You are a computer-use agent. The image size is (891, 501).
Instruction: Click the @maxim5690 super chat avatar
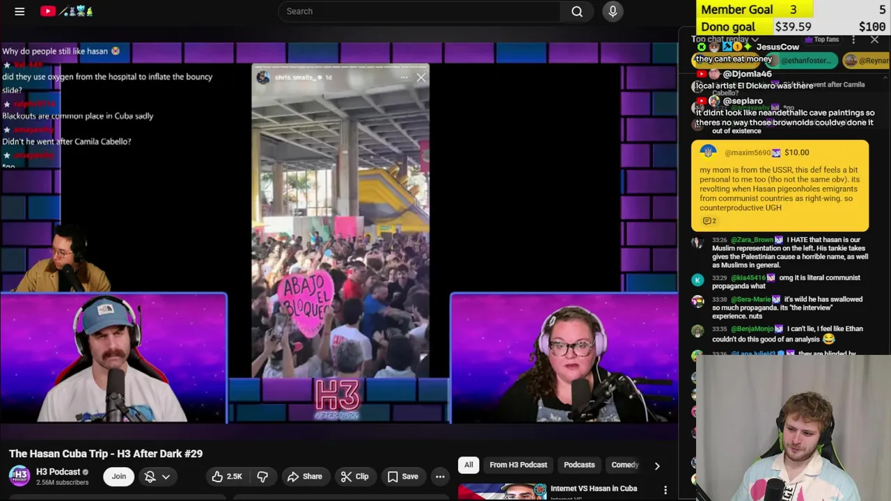click(x=708, y=152)
